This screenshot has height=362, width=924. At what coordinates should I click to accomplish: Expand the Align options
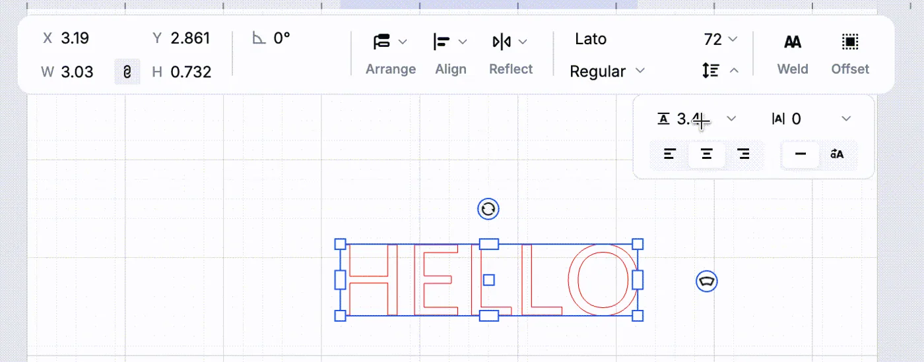pyautogui.click(x=451, y=42)
